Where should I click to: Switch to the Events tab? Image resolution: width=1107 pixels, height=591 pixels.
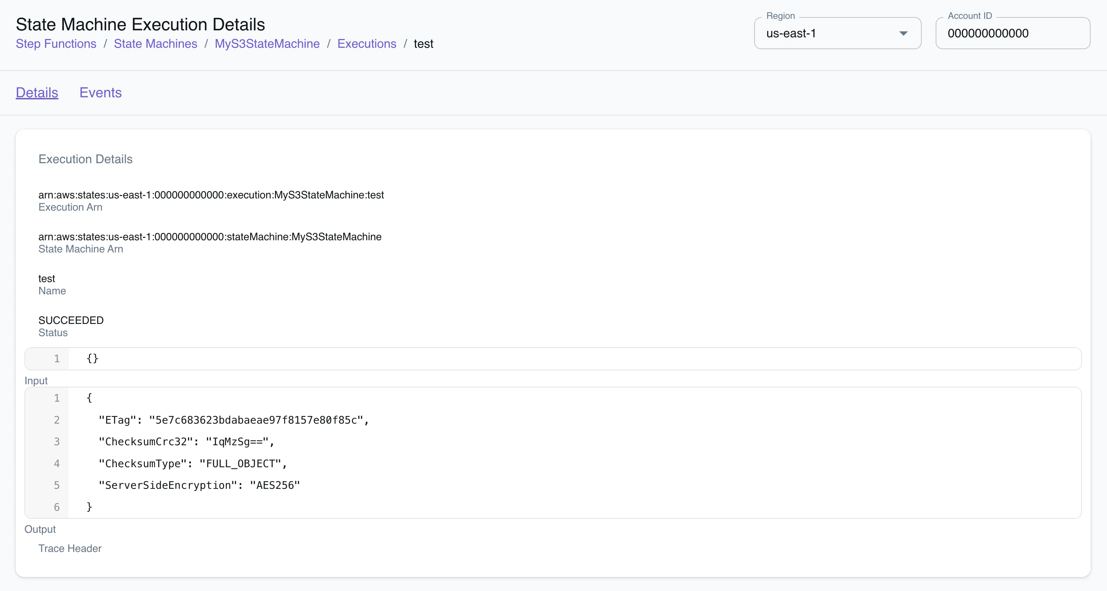pyautogui.click(x=100, y=92)
